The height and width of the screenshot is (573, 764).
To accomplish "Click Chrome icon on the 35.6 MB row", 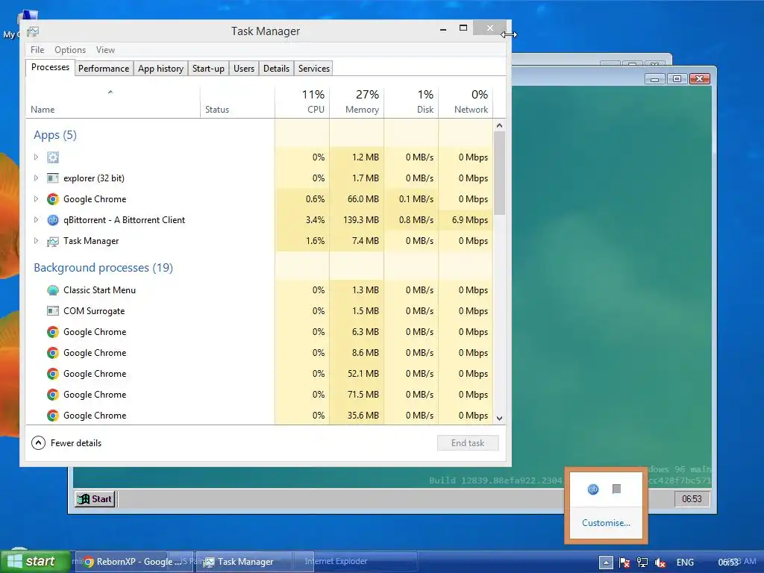I will [53, 416].
